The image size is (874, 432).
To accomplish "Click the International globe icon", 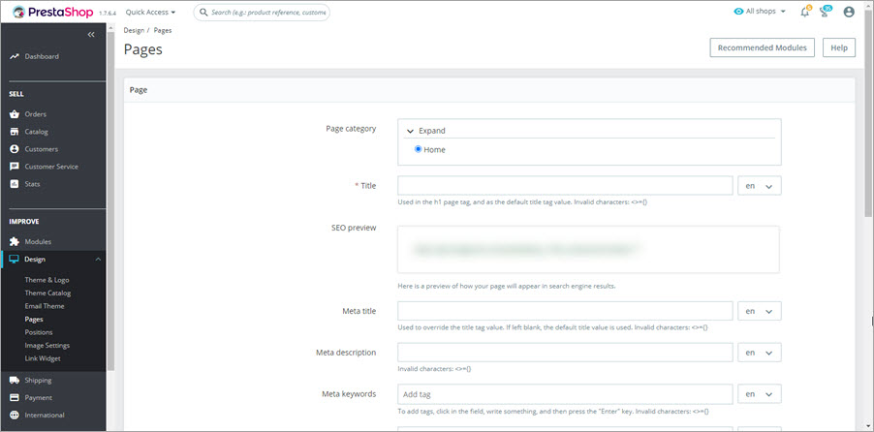I will [x=15, y=415].
